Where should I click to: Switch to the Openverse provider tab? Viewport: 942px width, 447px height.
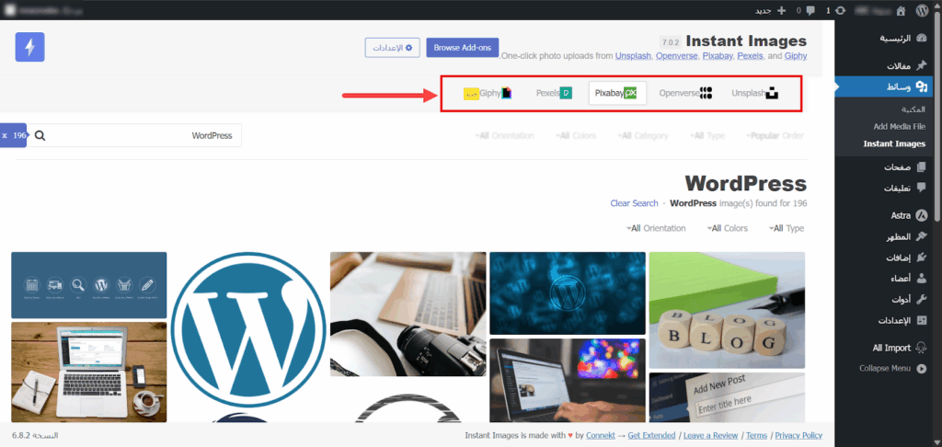click(685, 93)
